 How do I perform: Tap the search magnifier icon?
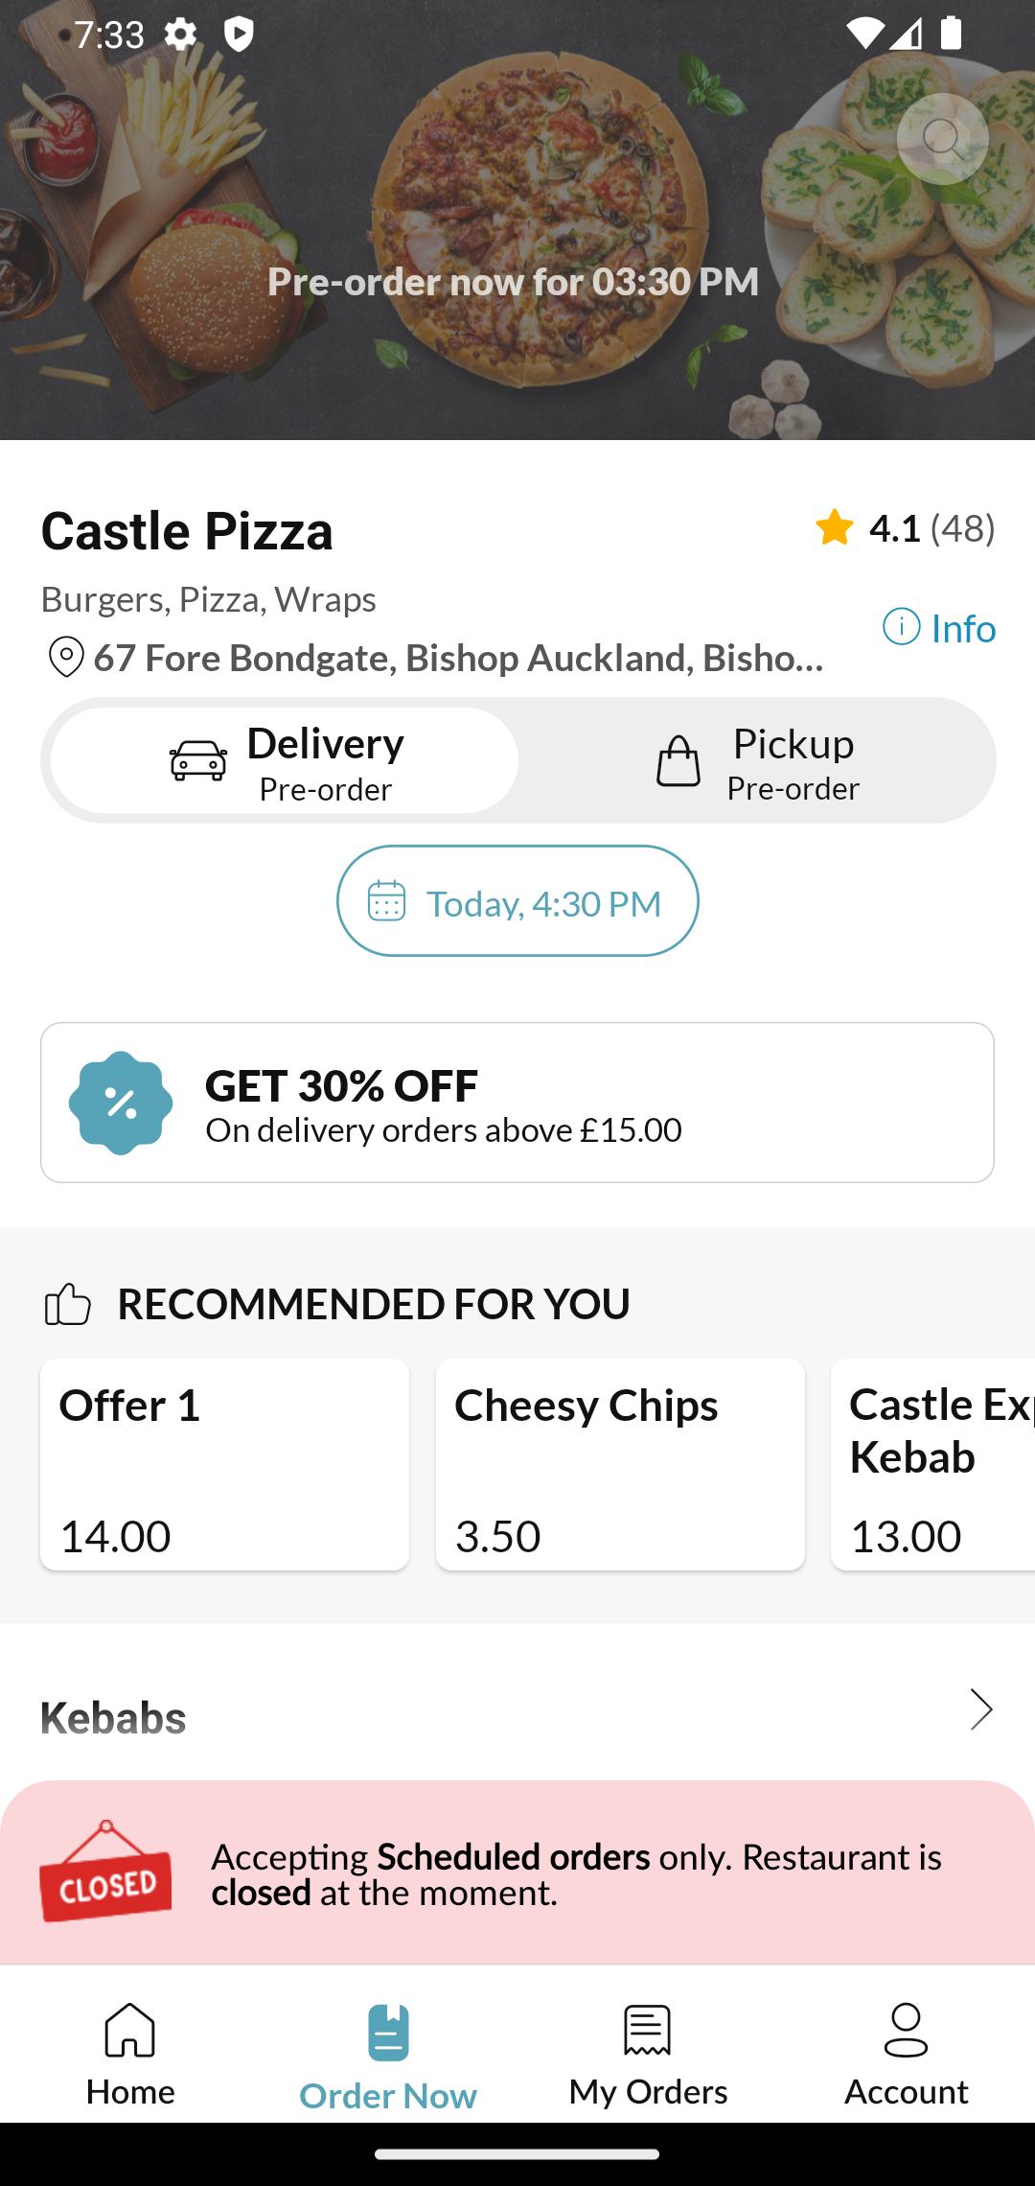pyautogui.click(x=943, y=139)
